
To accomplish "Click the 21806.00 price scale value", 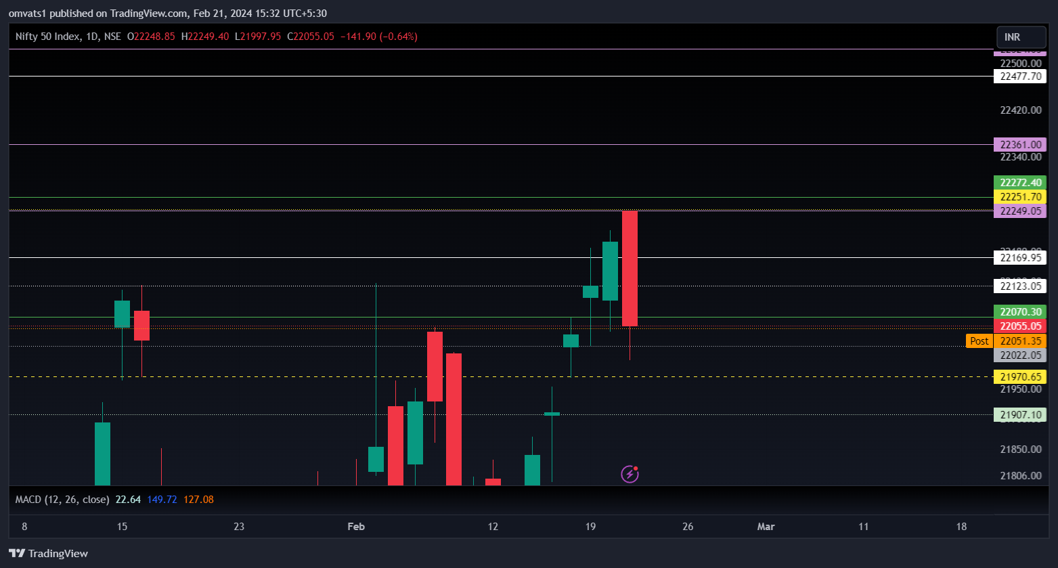I will point(1021,476).
